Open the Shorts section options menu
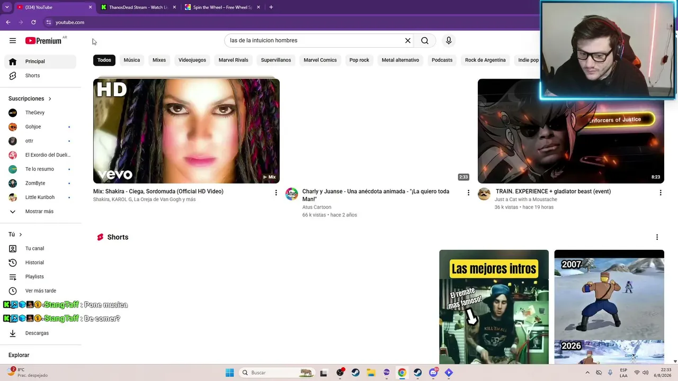The width and height of the screenshot is (678, 381). coord(657,238)
